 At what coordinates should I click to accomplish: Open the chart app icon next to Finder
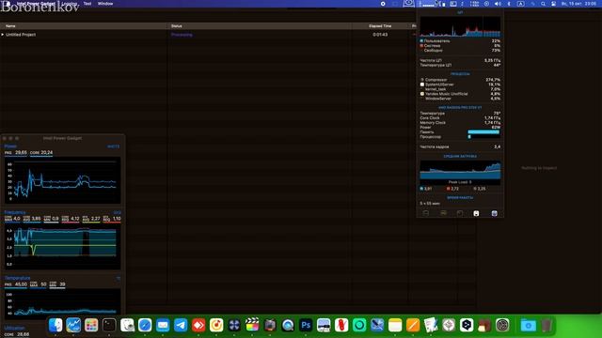click(x=73, y=325)
